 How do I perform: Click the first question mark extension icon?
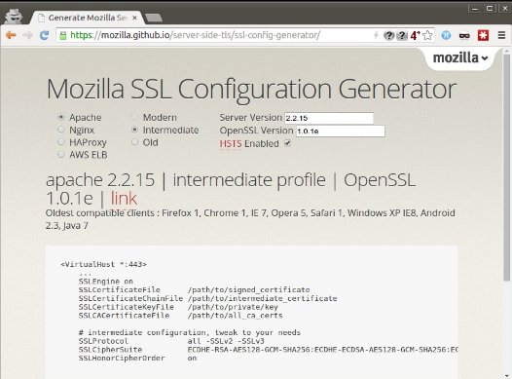388,35
